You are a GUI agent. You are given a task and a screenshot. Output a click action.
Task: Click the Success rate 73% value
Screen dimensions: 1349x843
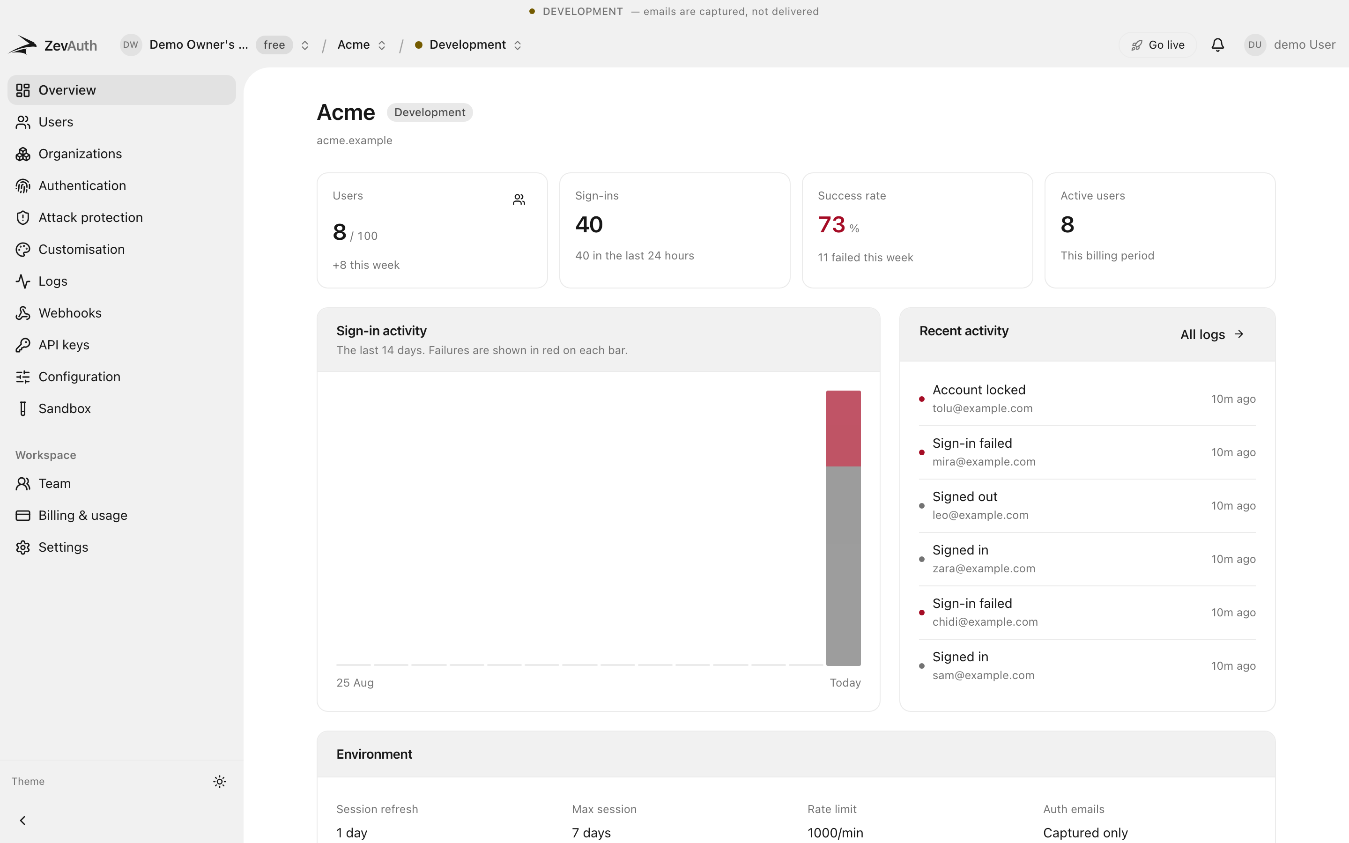pyautogui.click(x=838, y=225)
